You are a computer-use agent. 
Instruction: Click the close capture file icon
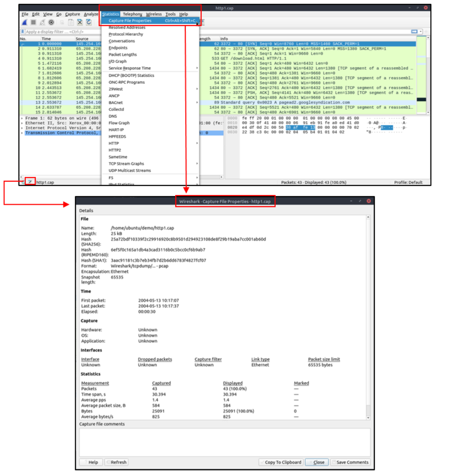pos(80,22)
